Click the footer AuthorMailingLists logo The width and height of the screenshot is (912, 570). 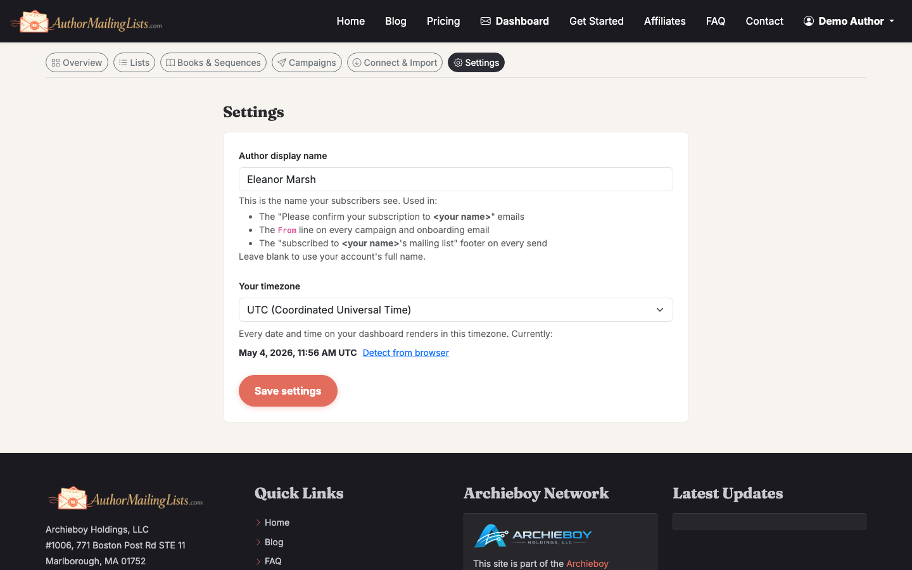click(x=125, y=498)
